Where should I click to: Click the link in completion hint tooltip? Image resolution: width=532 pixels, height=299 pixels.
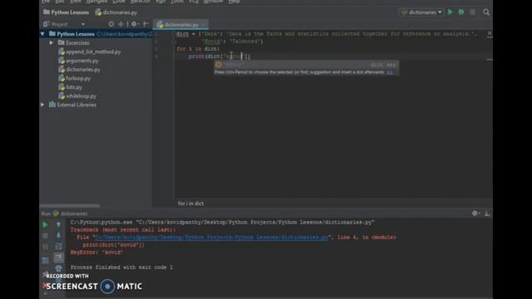pyautogui.click(x=390, y=72)
